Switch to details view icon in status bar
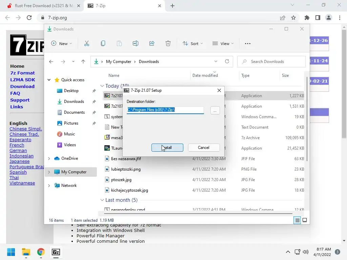The height and width of the screenshot is (260, 347). point(297,220)
